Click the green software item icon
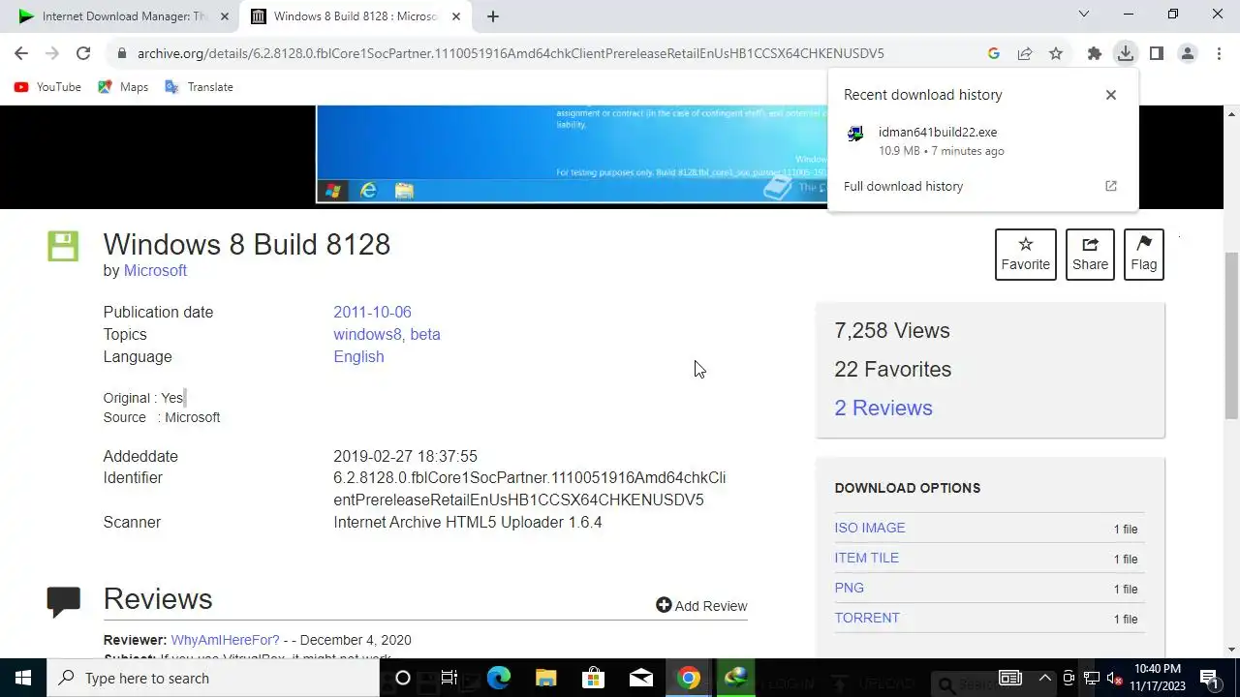 tap(63, 246)
